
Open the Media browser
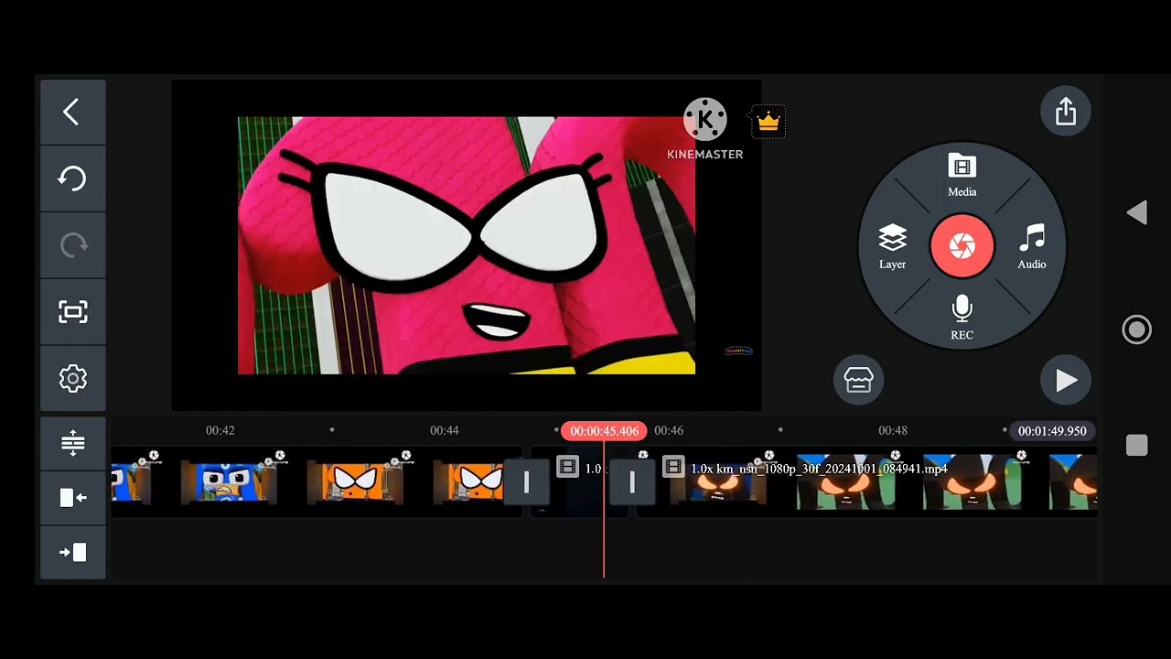coord(962,177)
